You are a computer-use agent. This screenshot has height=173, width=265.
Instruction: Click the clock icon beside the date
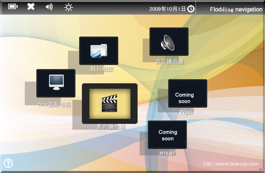(x=191, y=9)
